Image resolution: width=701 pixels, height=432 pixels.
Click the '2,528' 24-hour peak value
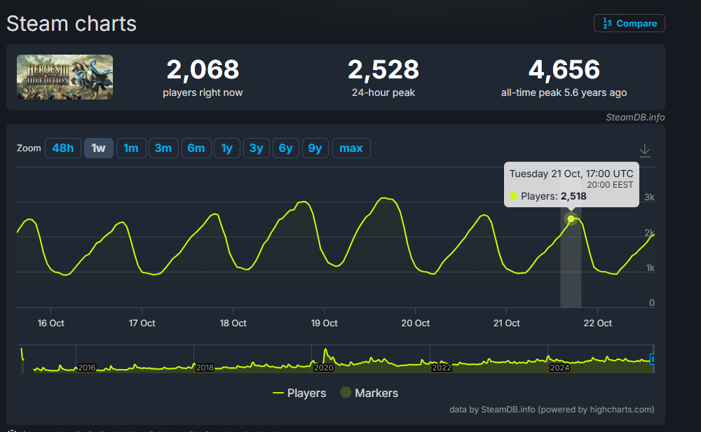[x=383, y=70]
